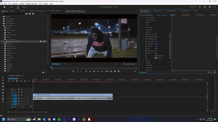This screenshot has width=218, height=122.
Task: Create a new custom bin in Effects
Action: [x=43, y=72]
